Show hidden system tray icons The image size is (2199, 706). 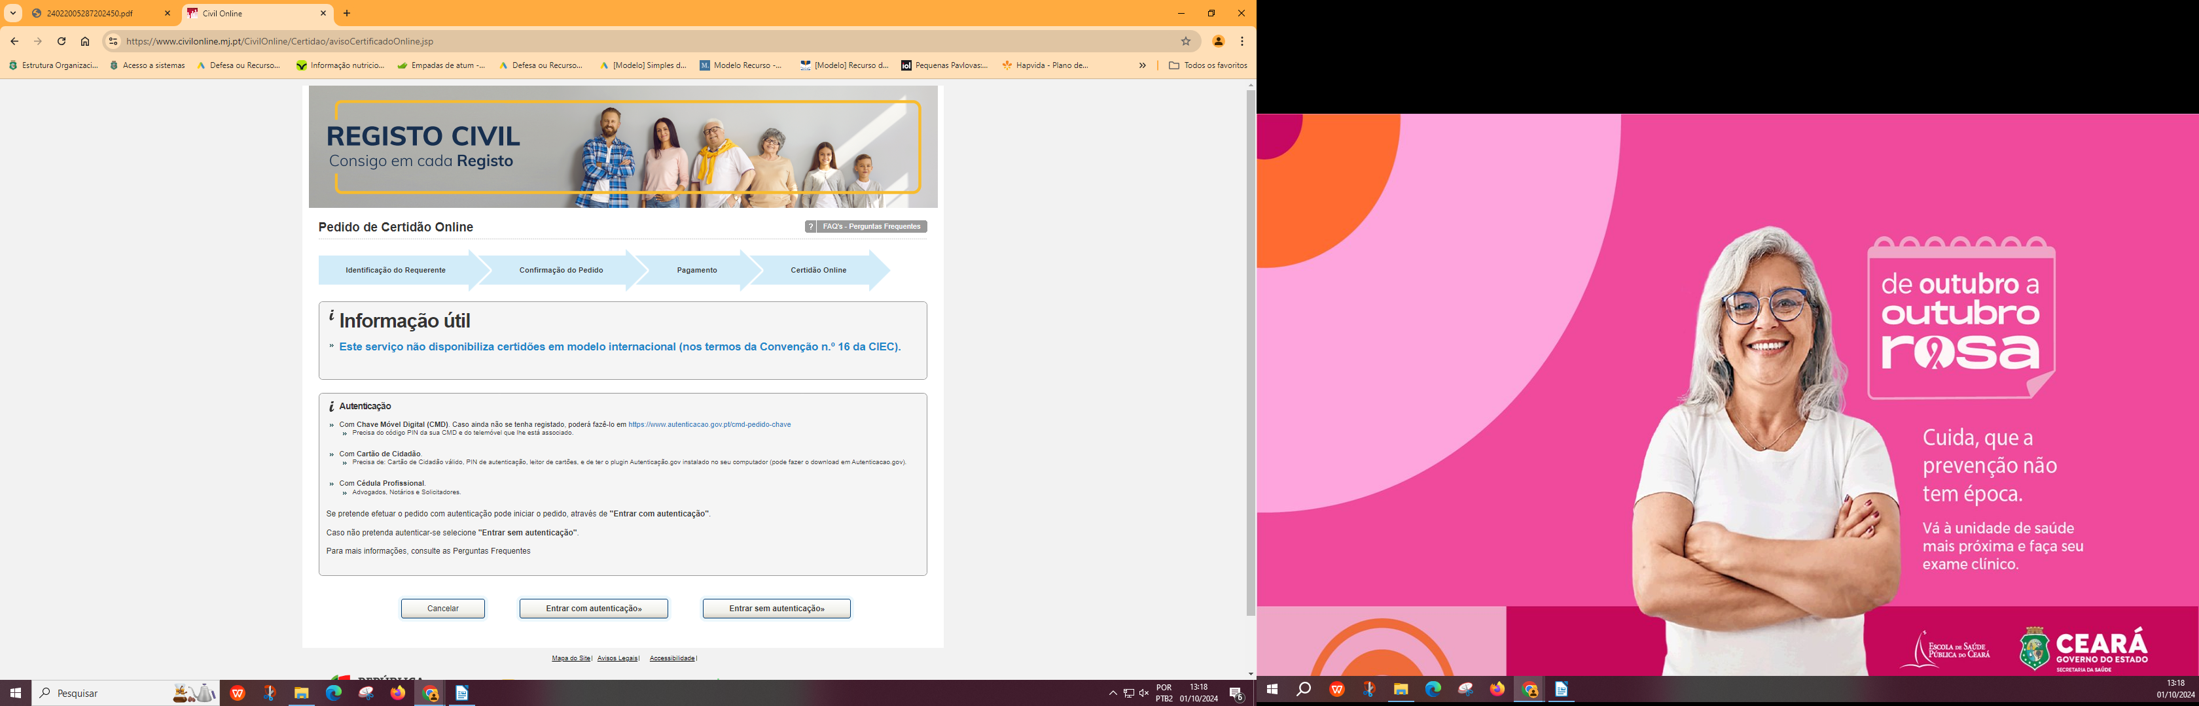coord(1113,693)
